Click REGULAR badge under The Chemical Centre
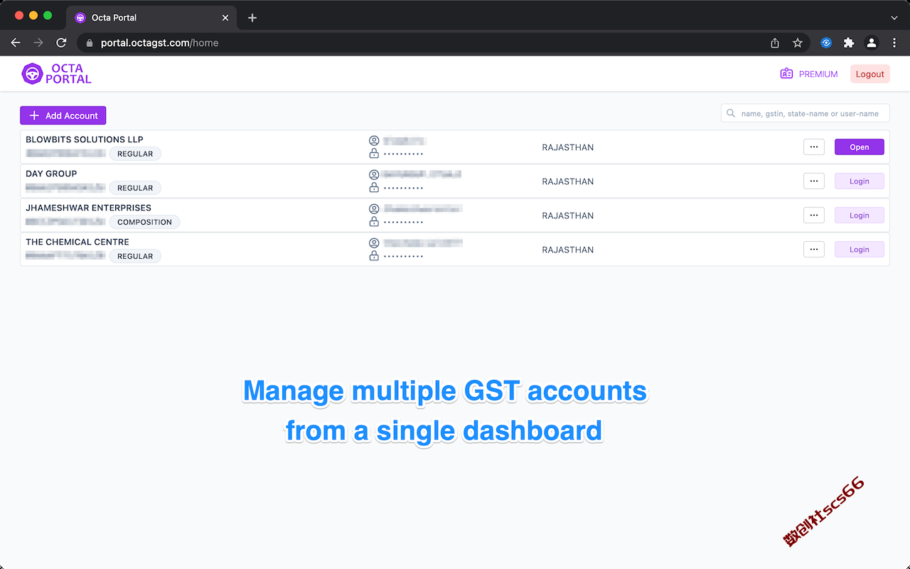910x569 pixels. pos(135,256)
